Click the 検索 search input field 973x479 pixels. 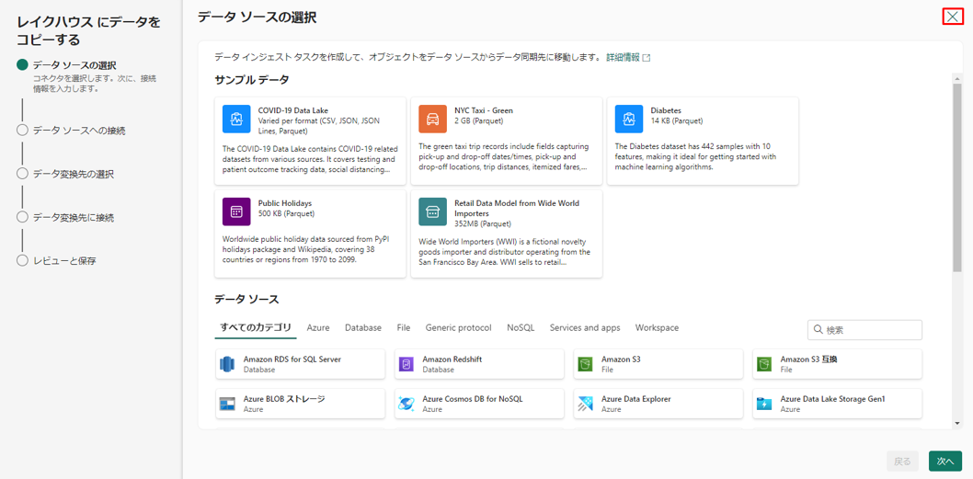point(871,330)
